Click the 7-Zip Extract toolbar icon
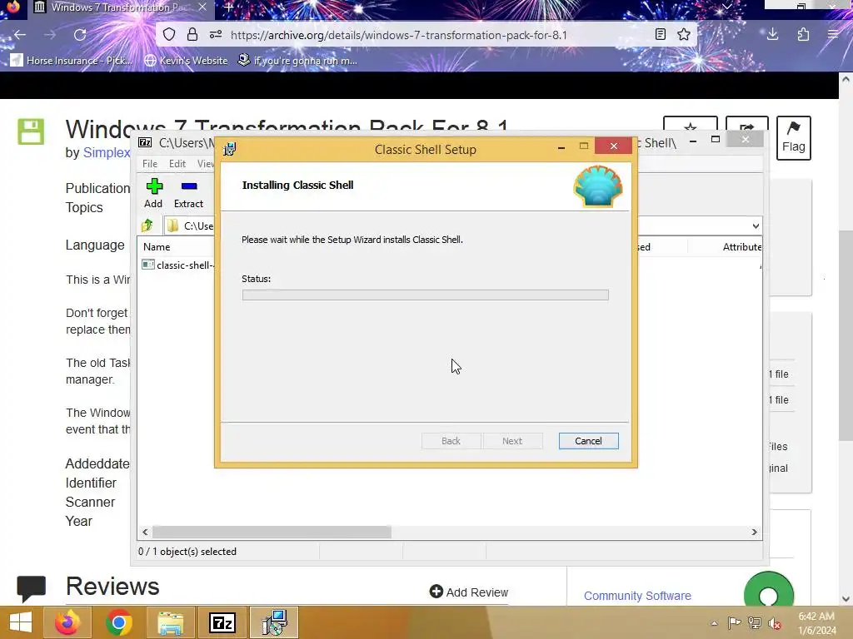This screenshot has height=639, width=853. [188, 193]
